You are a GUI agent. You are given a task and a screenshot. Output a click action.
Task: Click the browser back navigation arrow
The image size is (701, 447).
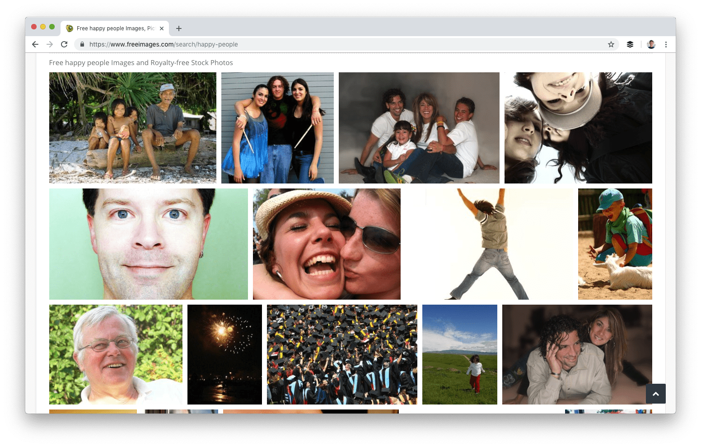[35, 44]
